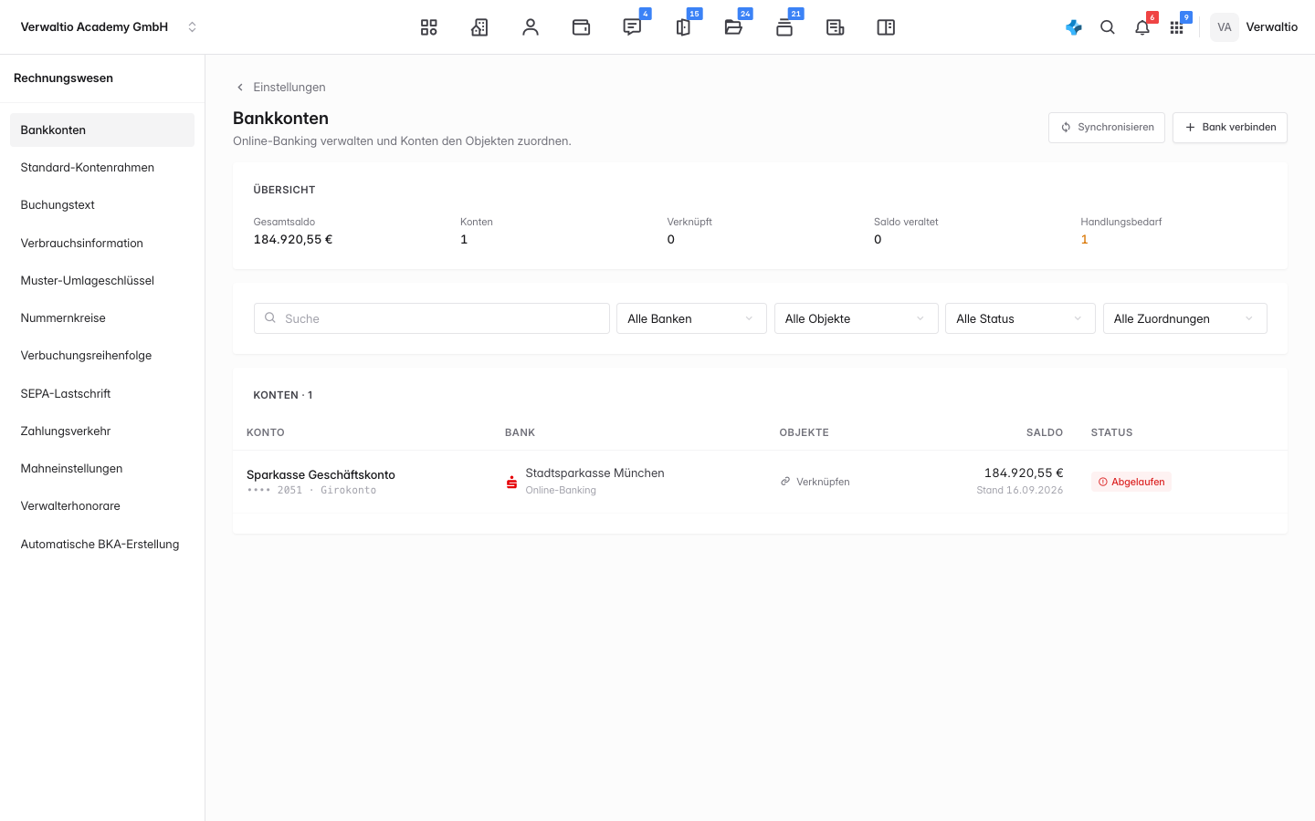Select Standard-Kontenrahmen in the sidebar

coord(102,168)
